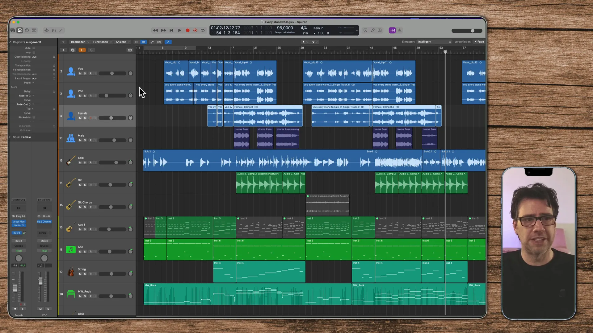Expand the Spur: Female disclosure triangle
593x333 pixels.
10,137
